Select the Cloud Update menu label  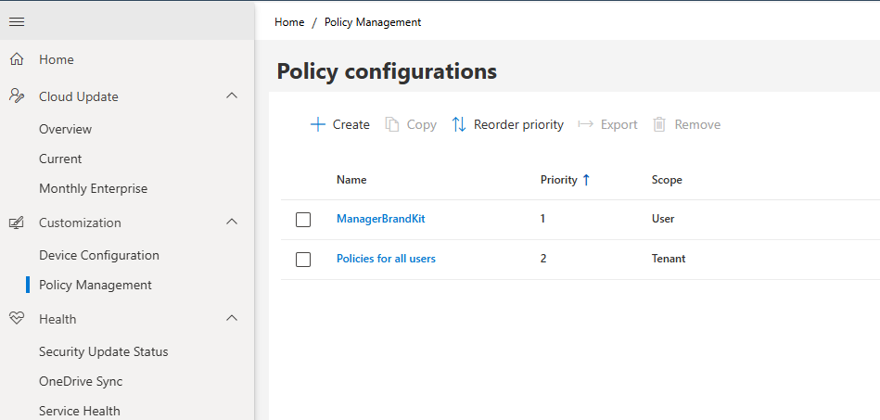[x=79, y=96]
